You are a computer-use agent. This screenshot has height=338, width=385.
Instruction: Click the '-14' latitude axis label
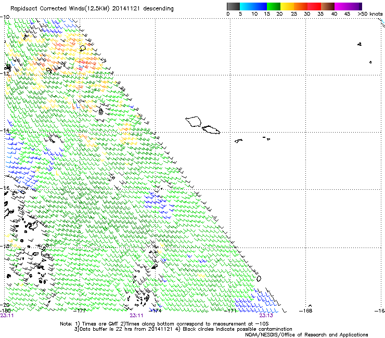tap(5, 131)
